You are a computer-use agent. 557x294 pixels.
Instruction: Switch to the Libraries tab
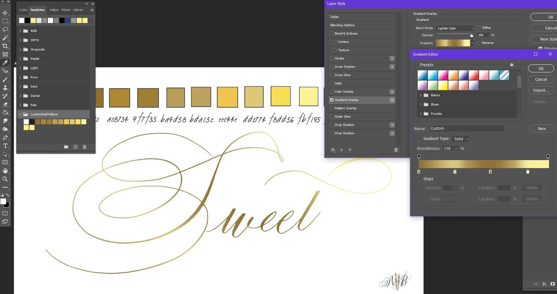tap(78, 10)
